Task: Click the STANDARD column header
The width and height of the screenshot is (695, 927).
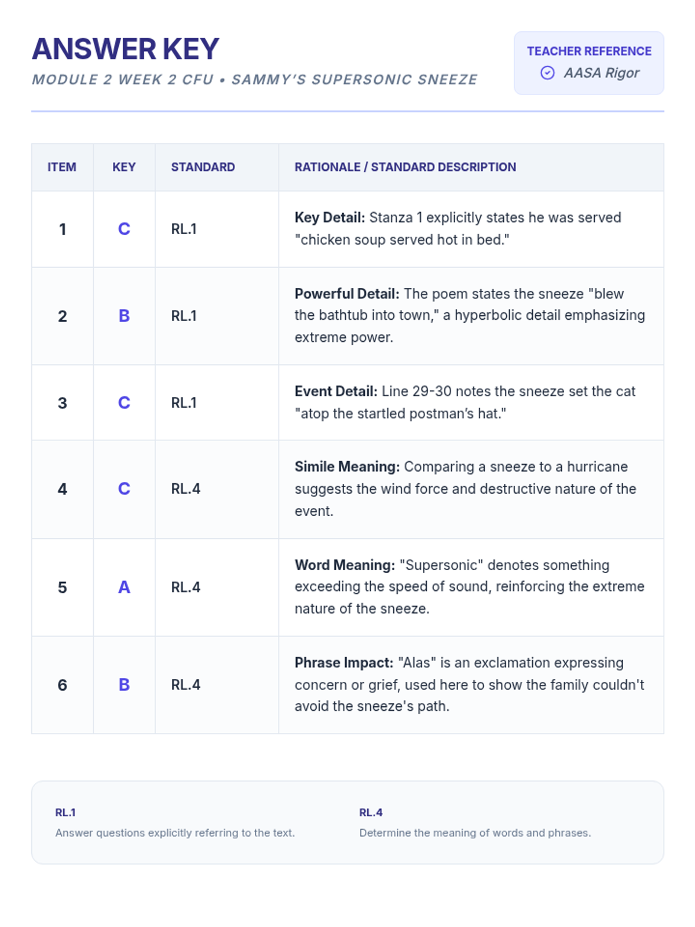Action: click(x=203, y=167)
